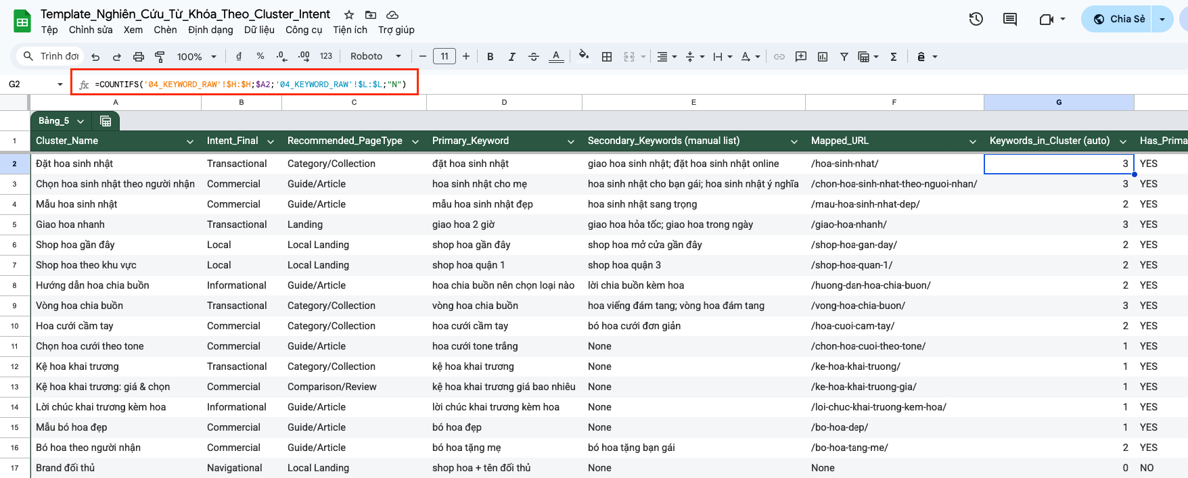Image resolution: width=1188 pixels, height=478 pixels.
Task: Click the undo arrow
Action: point(95,57)
